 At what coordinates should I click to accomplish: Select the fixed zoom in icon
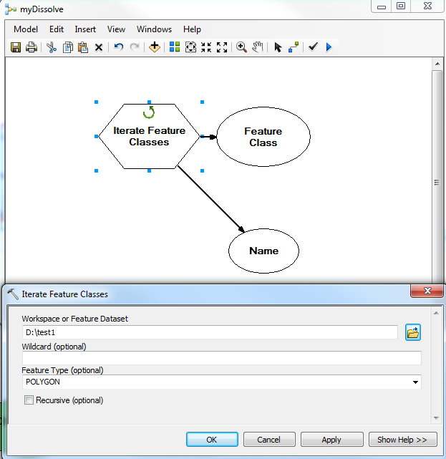coord(206,47)
